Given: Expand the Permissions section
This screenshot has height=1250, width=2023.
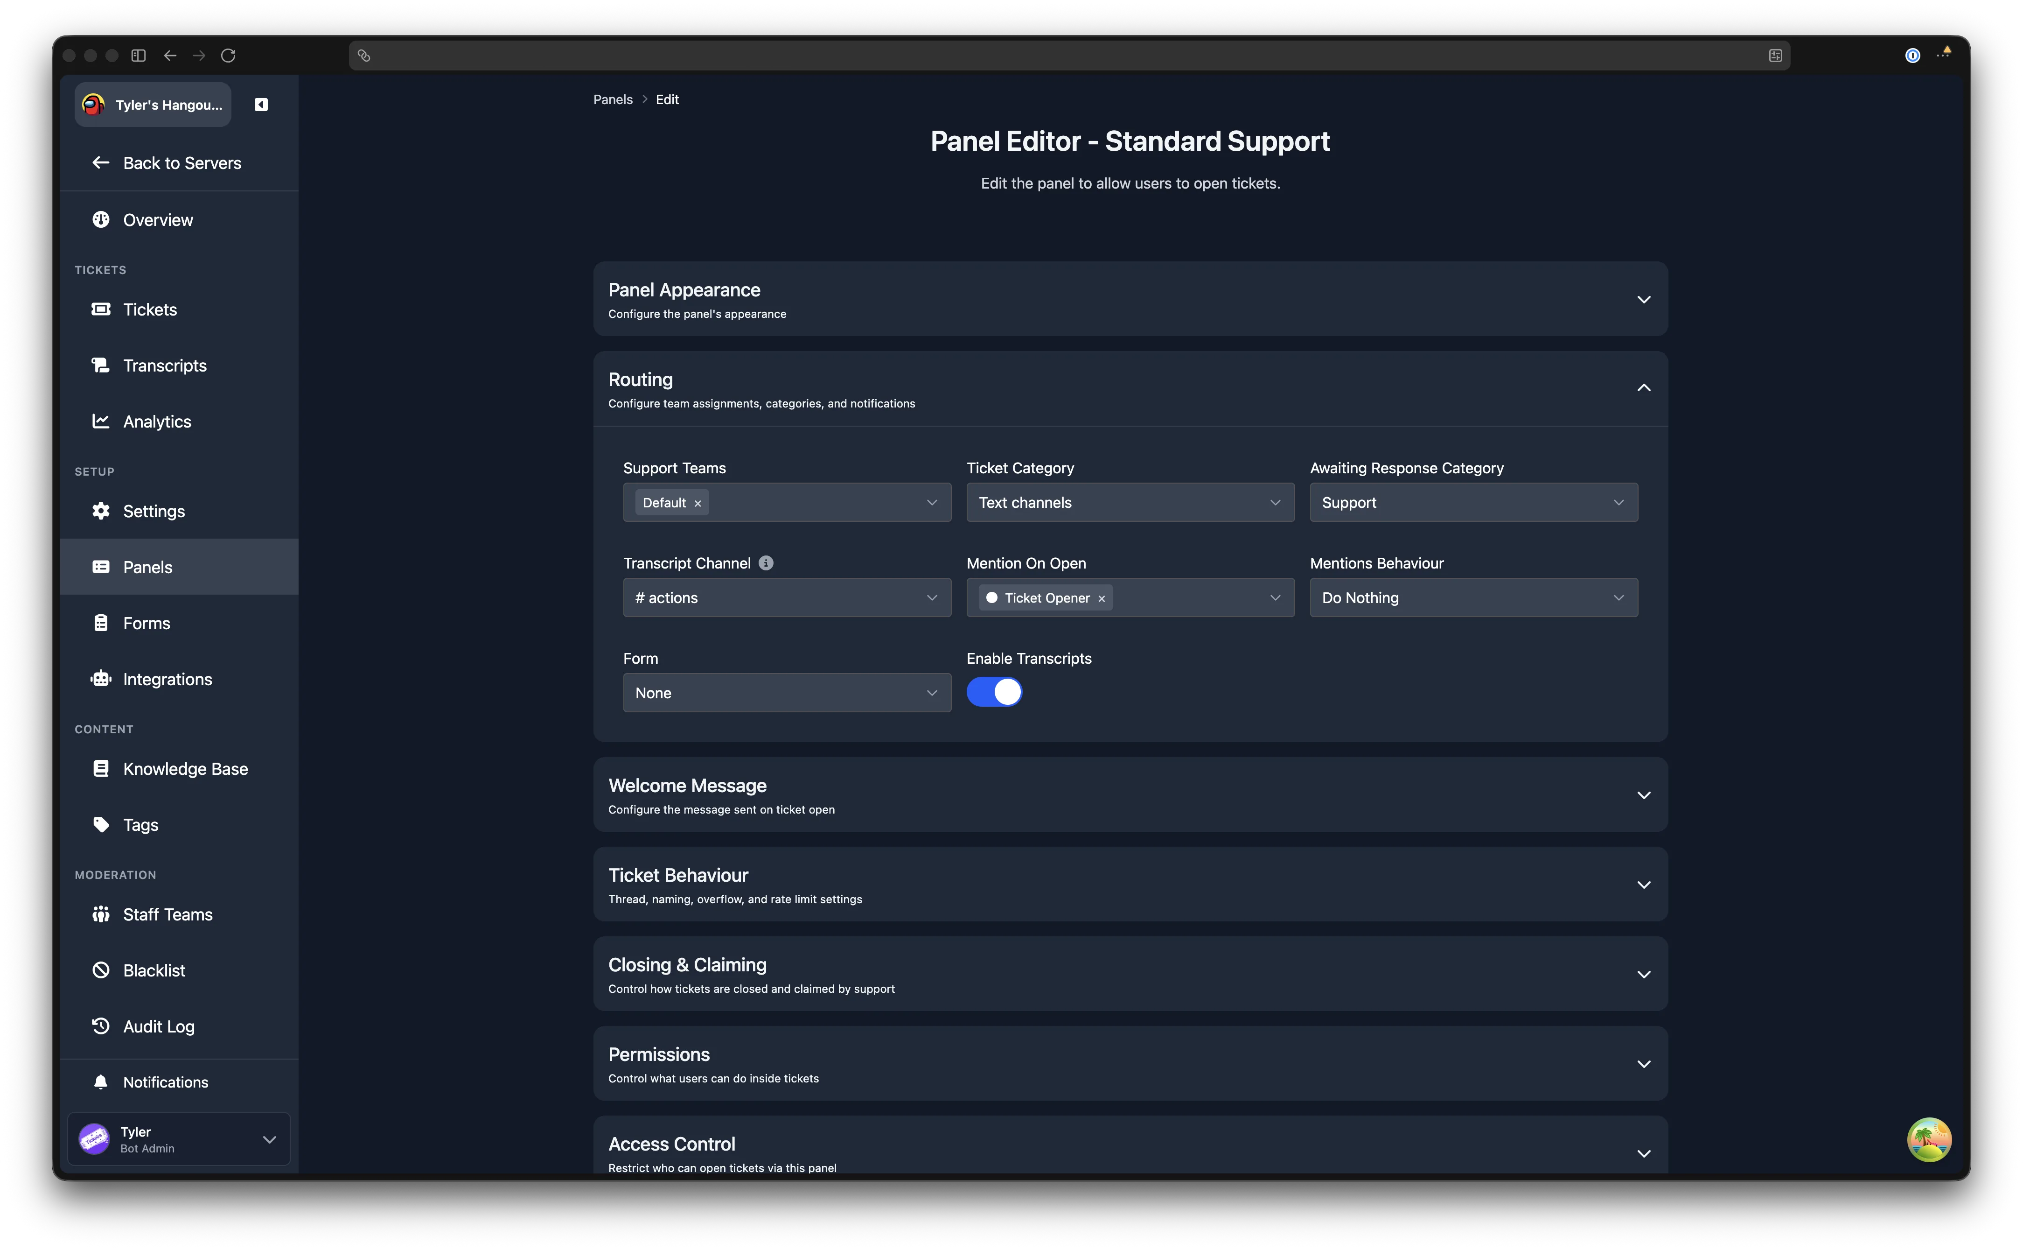Looking at the screenshot, I should point(1130,1064).
